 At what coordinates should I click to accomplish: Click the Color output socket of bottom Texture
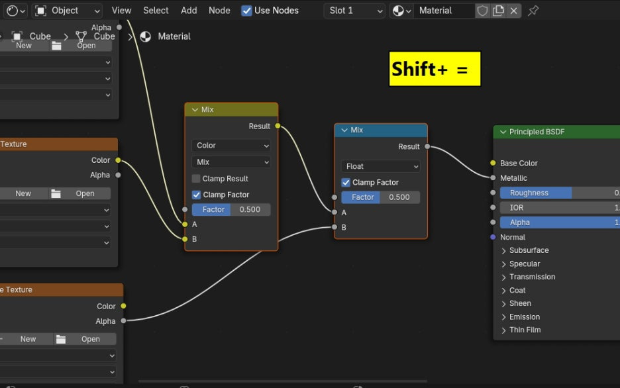click(x=123, y=306)
